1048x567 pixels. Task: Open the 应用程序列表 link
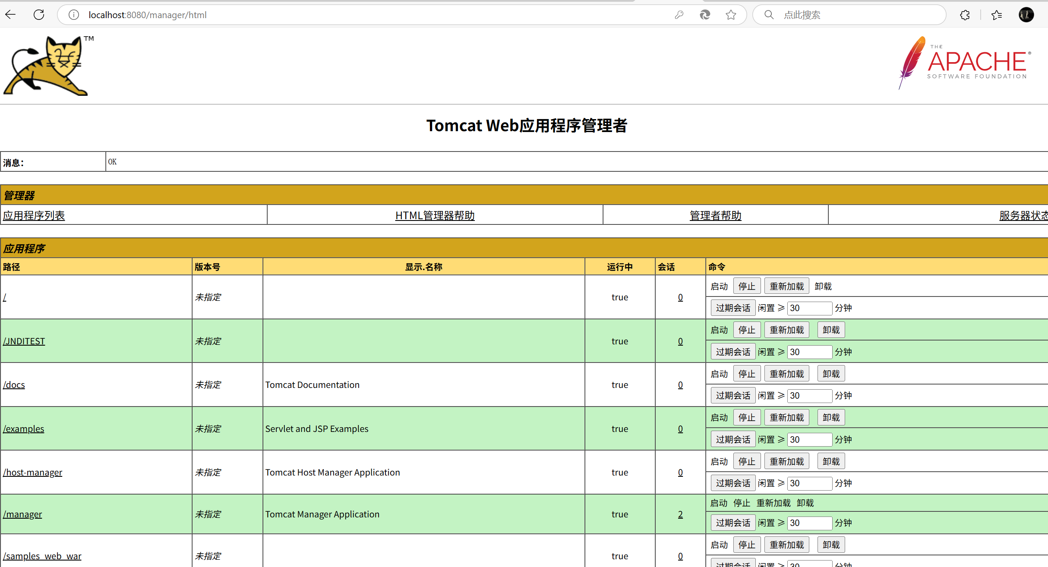[34, 215]
